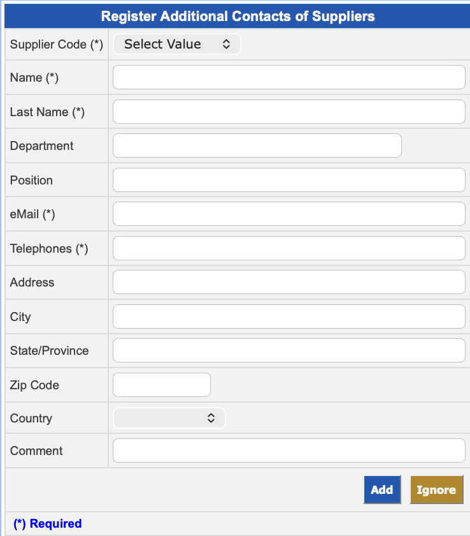Focus the Zip Code box
The height and width of the screenshot is (536, 470).
point(161,385)
